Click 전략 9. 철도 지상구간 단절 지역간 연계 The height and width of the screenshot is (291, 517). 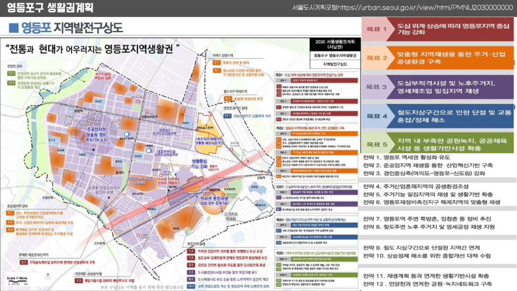[x=421, y=248]
